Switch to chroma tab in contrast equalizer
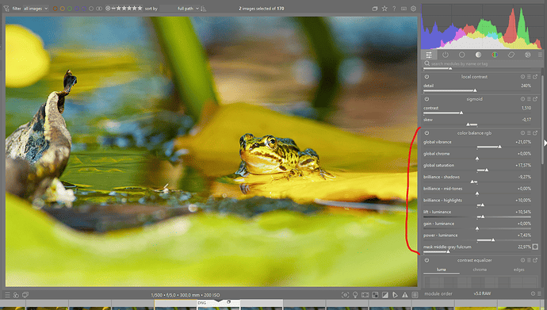This screenshot has height=310, width=547. coord(480,270)
